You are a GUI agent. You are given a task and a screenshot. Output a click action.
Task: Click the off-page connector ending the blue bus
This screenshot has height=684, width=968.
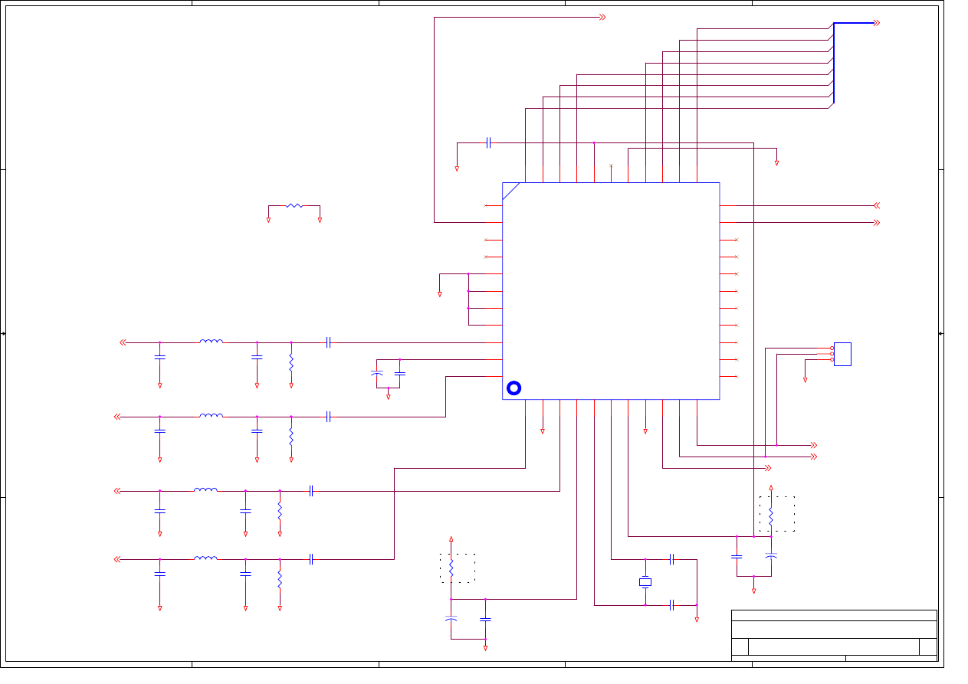tap(877, 23)
